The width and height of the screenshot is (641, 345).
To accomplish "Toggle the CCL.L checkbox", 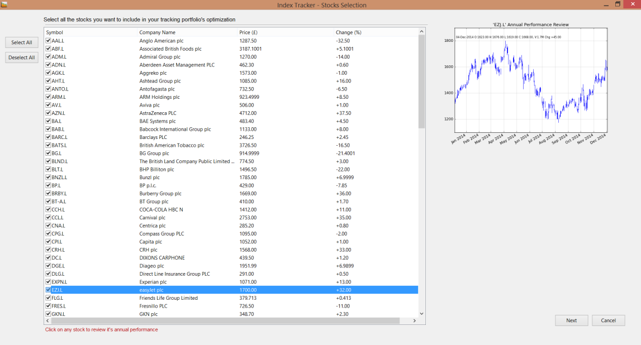I will tap(48, 218).
